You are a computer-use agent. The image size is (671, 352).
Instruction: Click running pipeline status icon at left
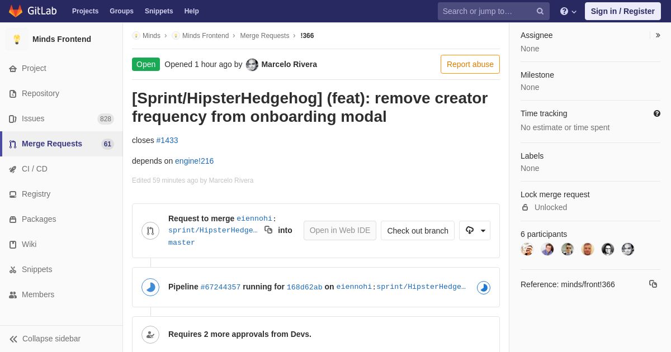(150, 287)
